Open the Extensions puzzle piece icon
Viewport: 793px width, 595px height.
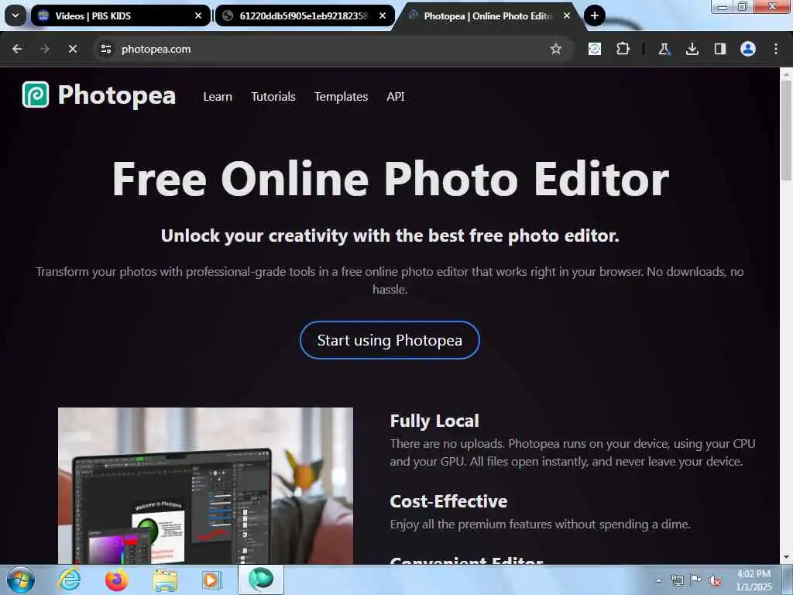623,49
